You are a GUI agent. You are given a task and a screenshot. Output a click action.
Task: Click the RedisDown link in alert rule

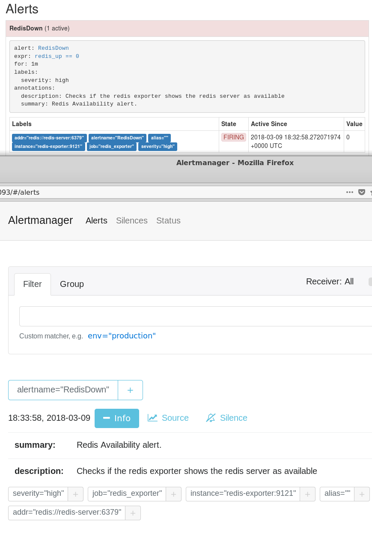point(54,48)
